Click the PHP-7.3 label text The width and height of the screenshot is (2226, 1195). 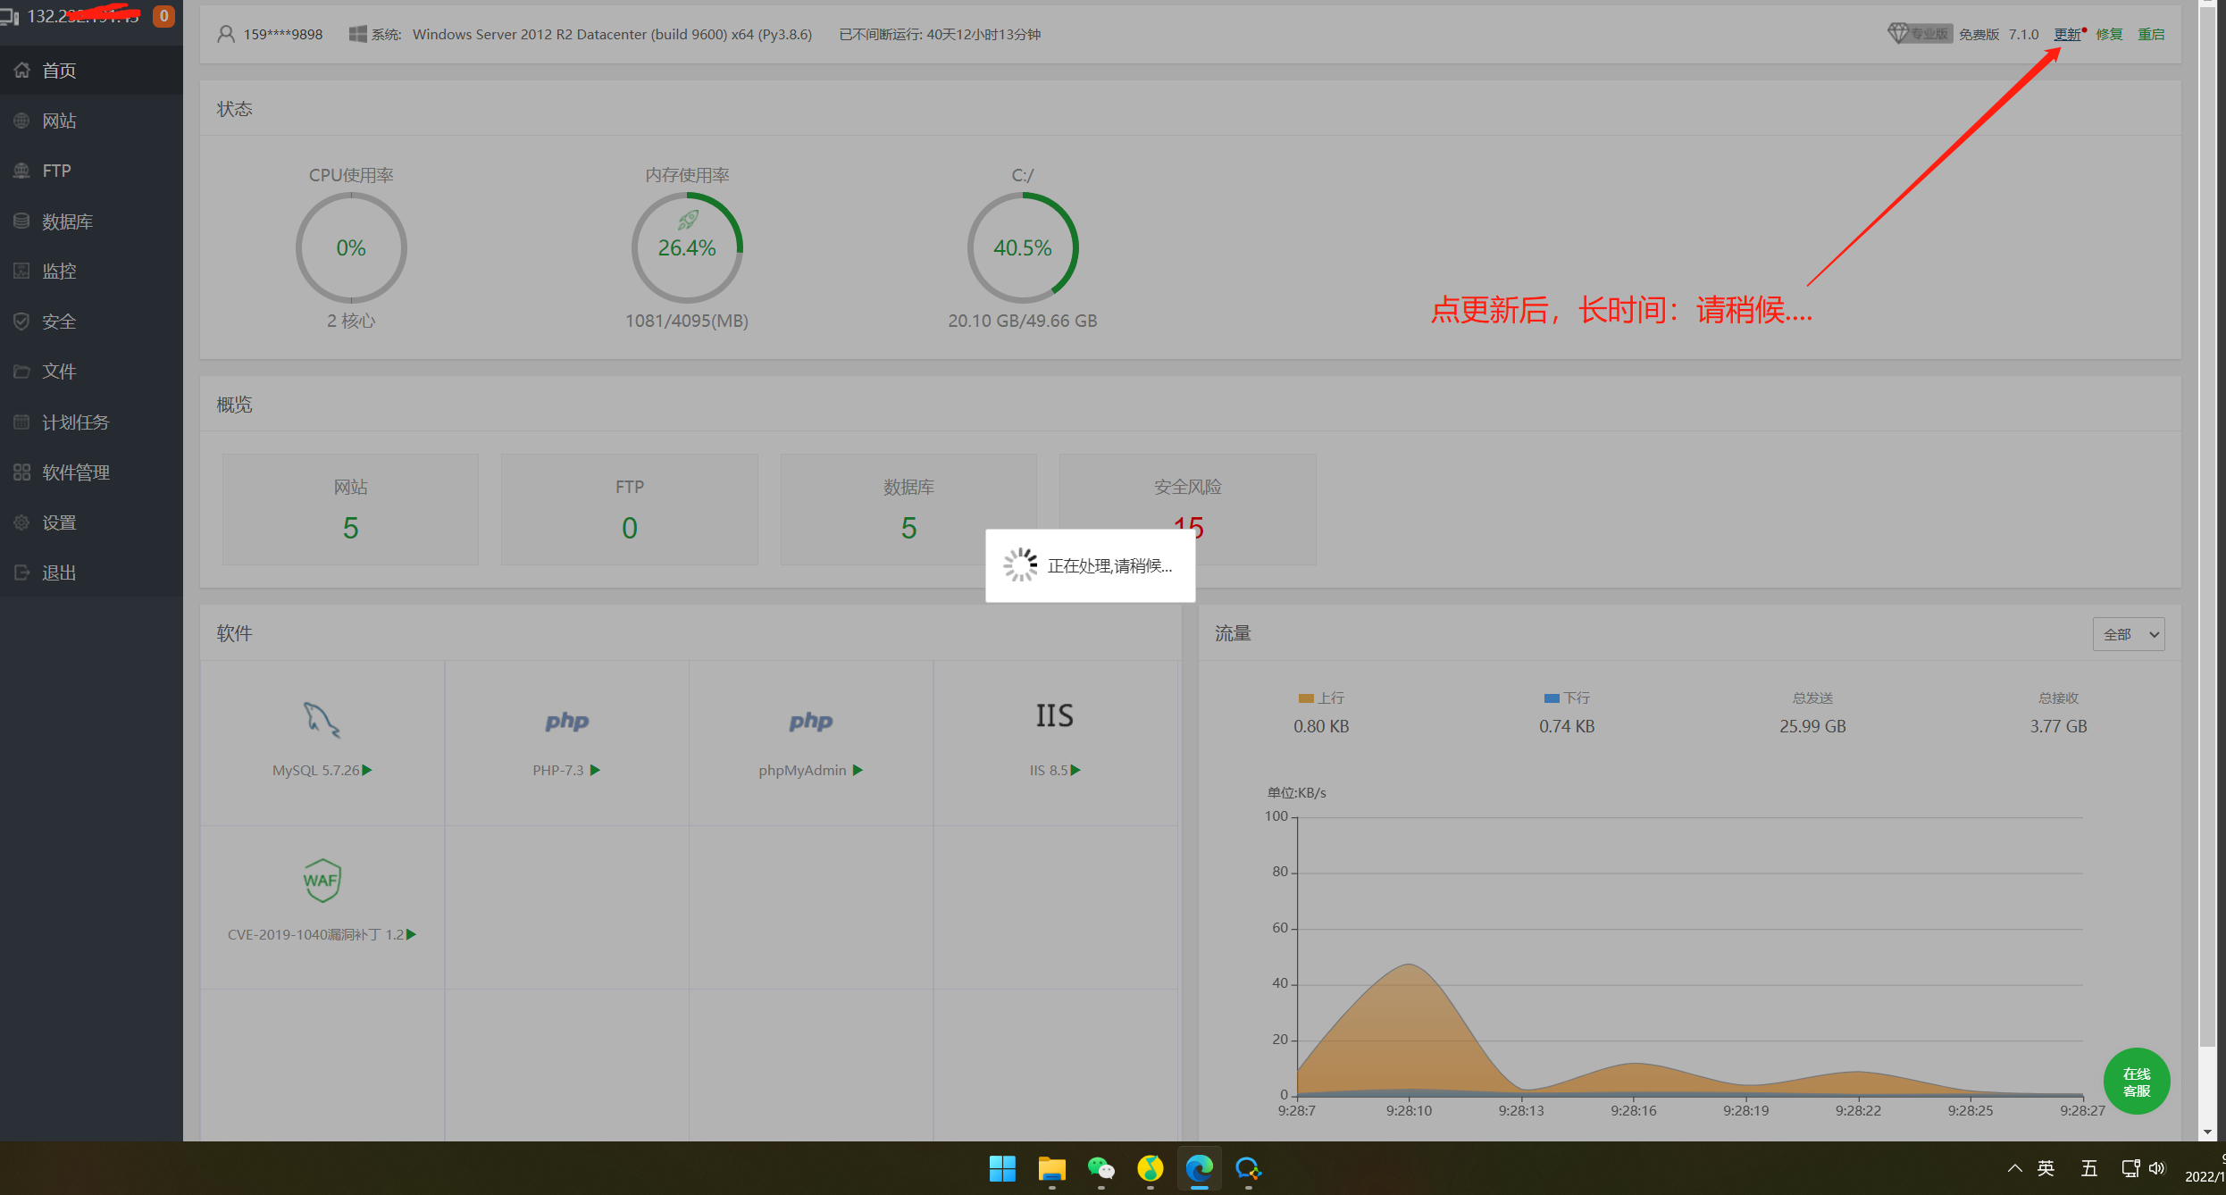(558, 770)
